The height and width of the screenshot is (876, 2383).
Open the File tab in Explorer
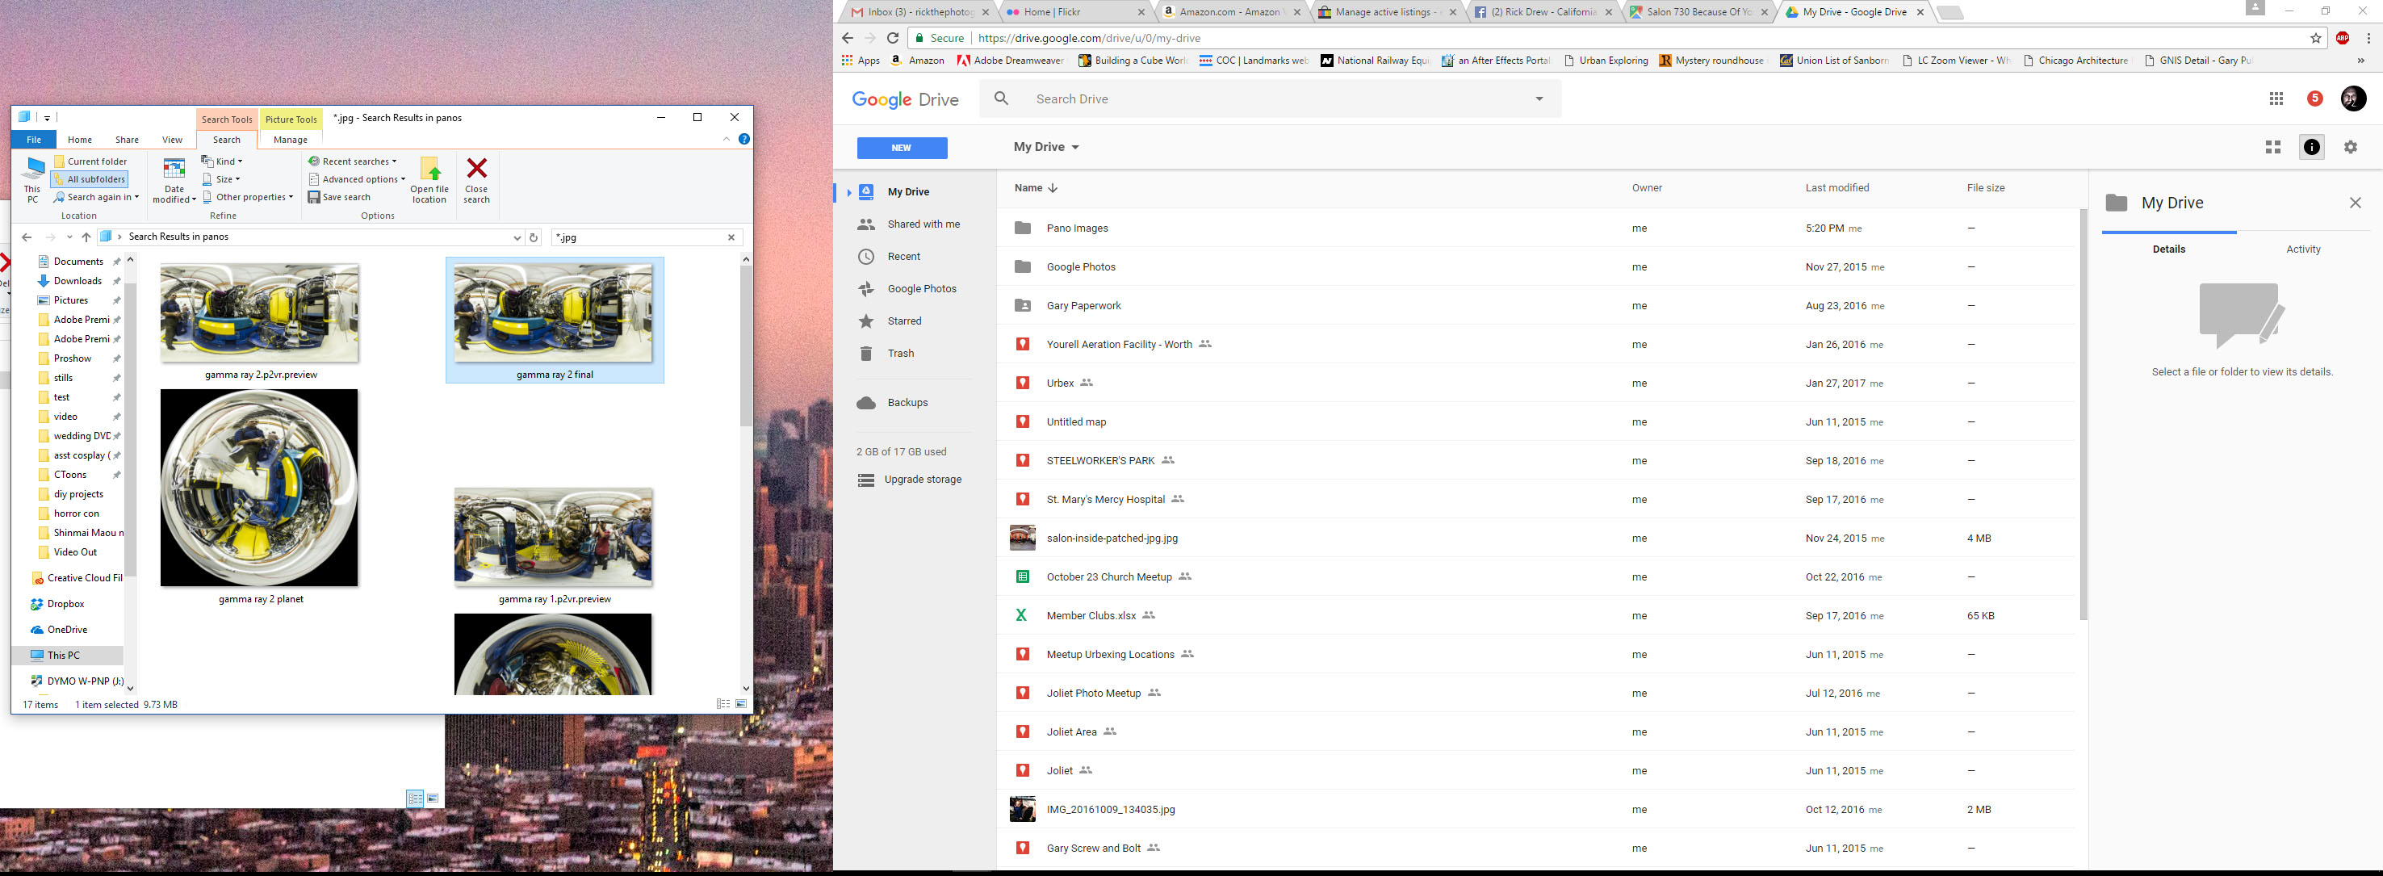tap(33, 140)
